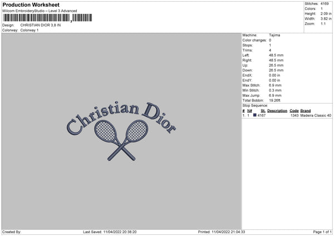
Task: Select the Colorway 1 value
Action: (30, 30)
